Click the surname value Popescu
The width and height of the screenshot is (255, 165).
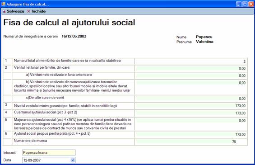click(x=204, y=37)
